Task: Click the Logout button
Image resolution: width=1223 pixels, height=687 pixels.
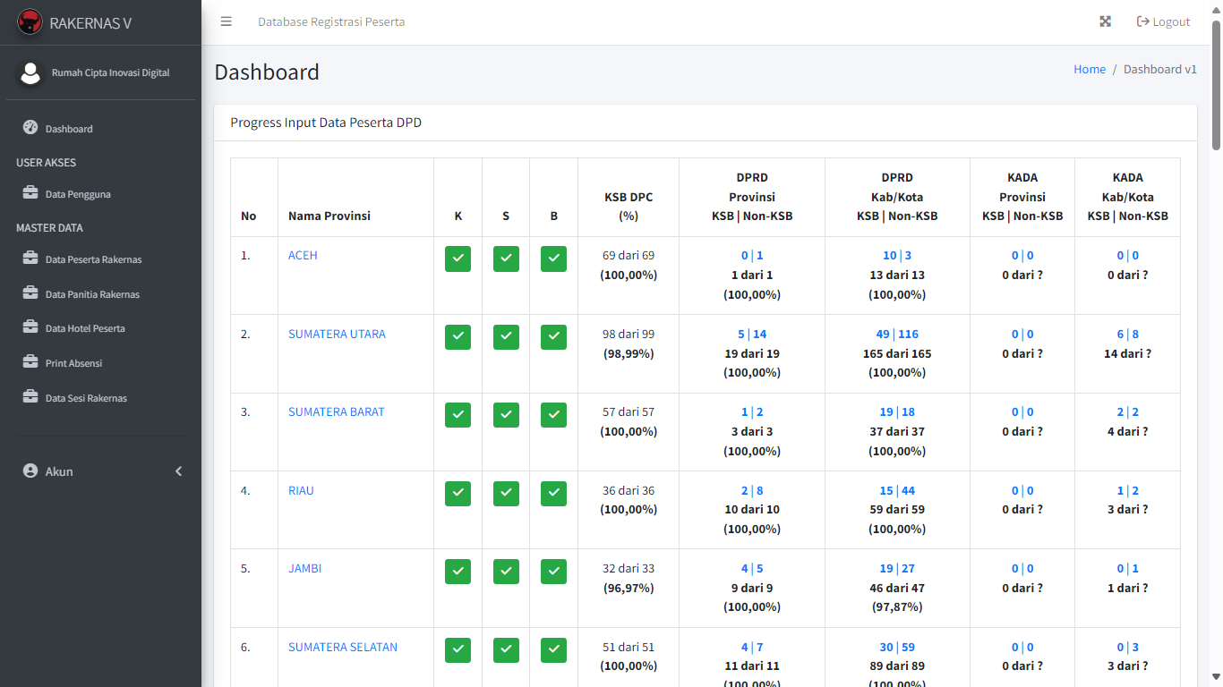Action: pos(1163,21)
